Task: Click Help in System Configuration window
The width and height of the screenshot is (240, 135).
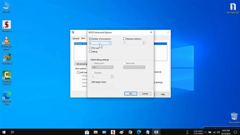Action: [x=163, y=94]
